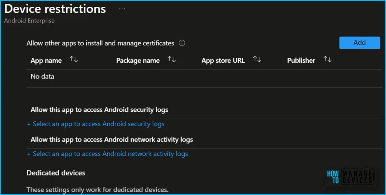
Task: Click the App name column header
Action: 46,60
